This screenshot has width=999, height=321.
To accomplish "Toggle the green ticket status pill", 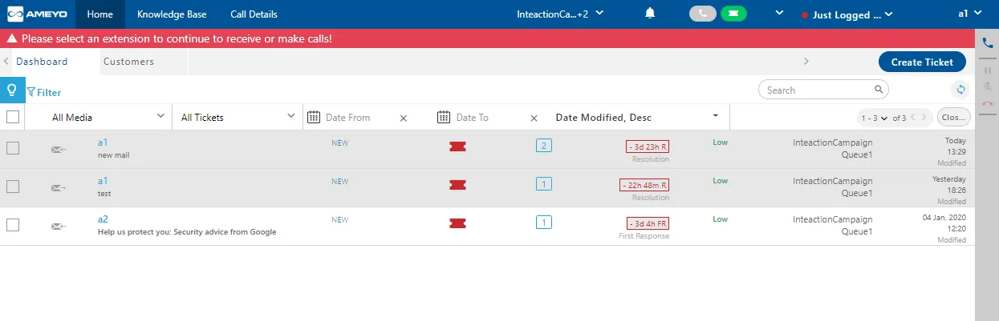I will click(x=733, y=14).
